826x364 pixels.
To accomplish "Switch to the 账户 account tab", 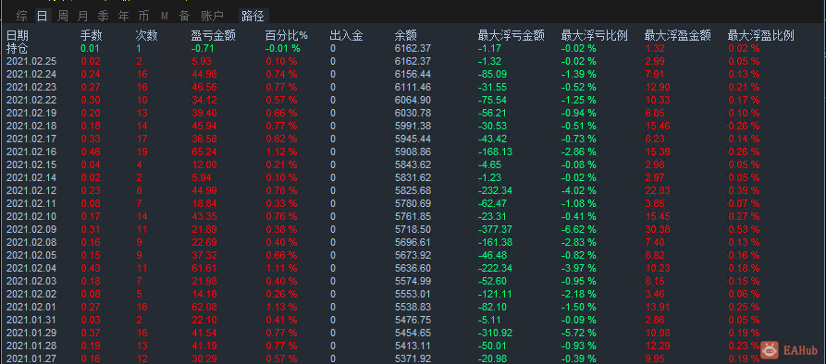I will click(213, 17).
